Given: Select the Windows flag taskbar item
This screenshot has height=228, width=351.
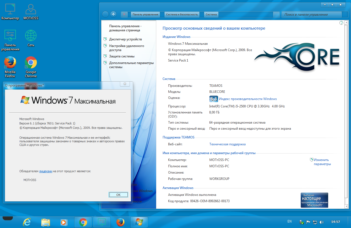Looking at the screenshot, I should click(139, 222).
